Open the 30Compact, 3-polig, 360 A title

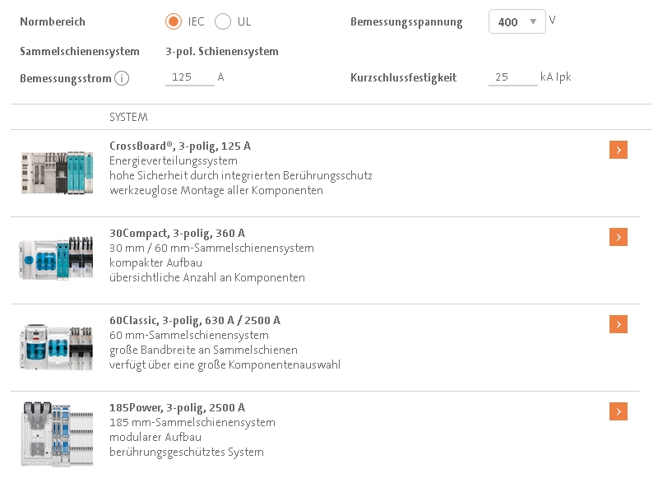(177, 233)
